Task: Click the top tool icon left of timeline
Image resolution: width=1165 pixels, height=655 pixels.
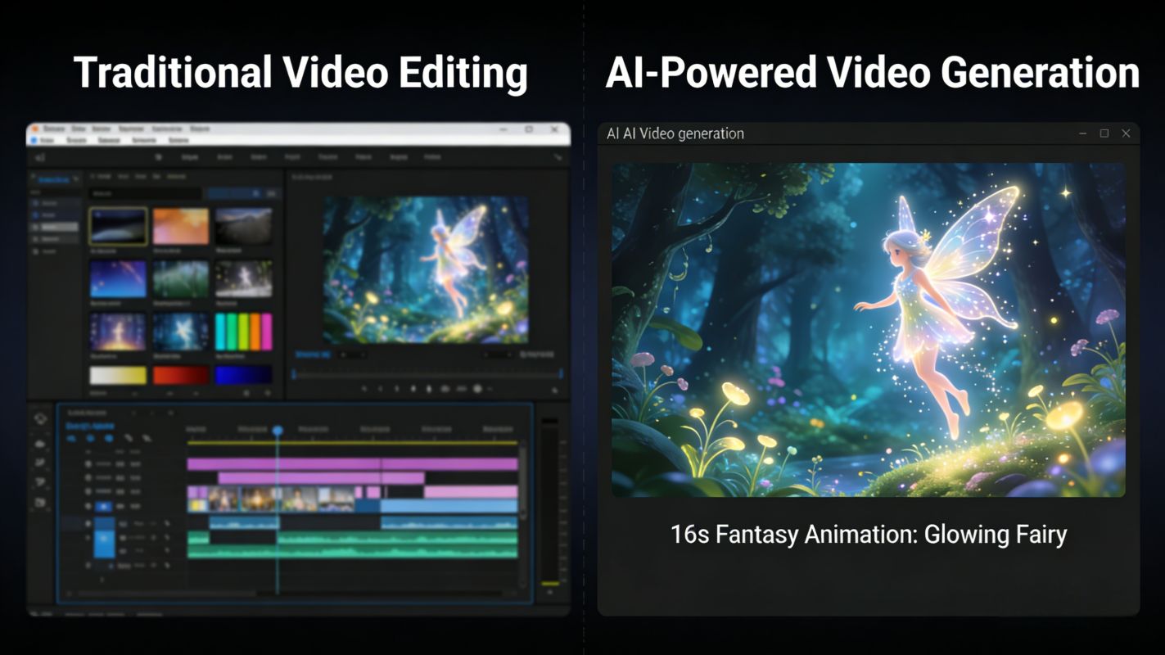Action: click(40, 418)
